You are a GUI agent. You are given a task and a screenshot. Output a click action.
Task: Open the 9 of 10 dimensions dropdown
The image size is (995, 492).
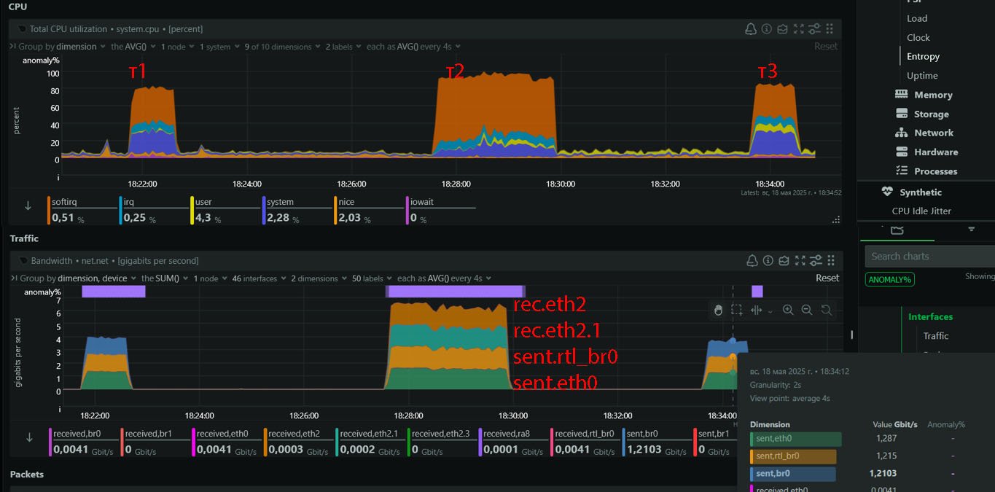coord(281,47)
